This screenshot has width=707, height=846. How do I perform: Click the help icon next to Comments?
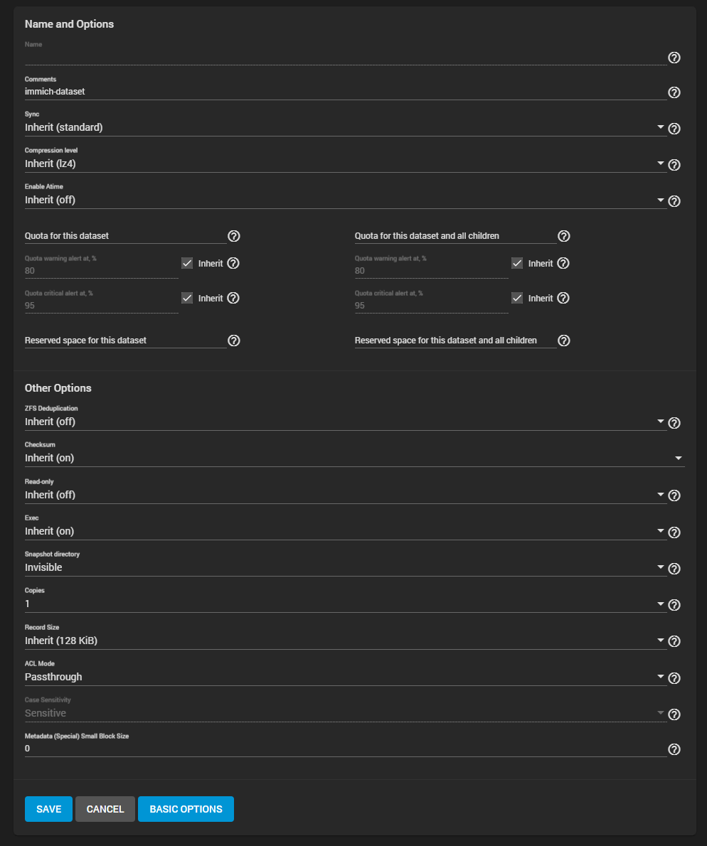[x=674, y=92]
